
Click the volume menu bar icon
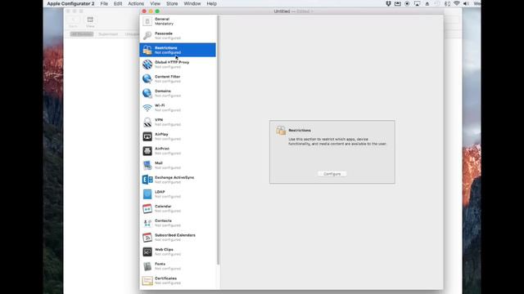[x=466, y=3]
